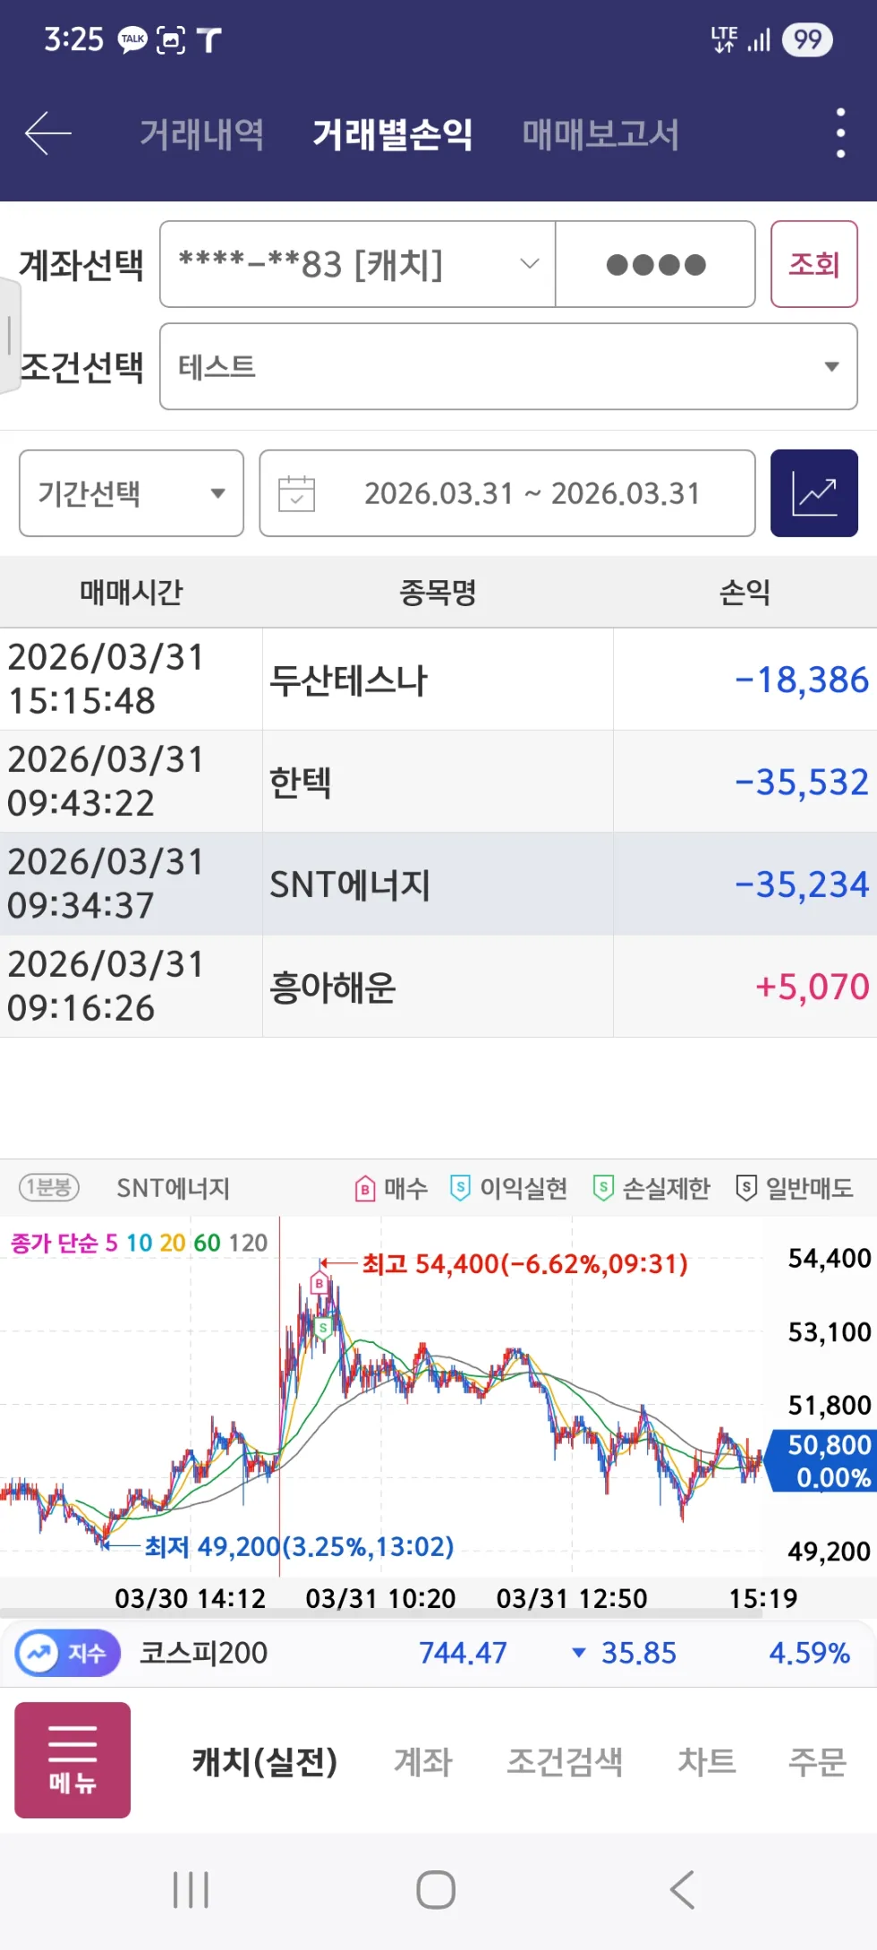Open the calendar date picker icon

tap(296, 493)
